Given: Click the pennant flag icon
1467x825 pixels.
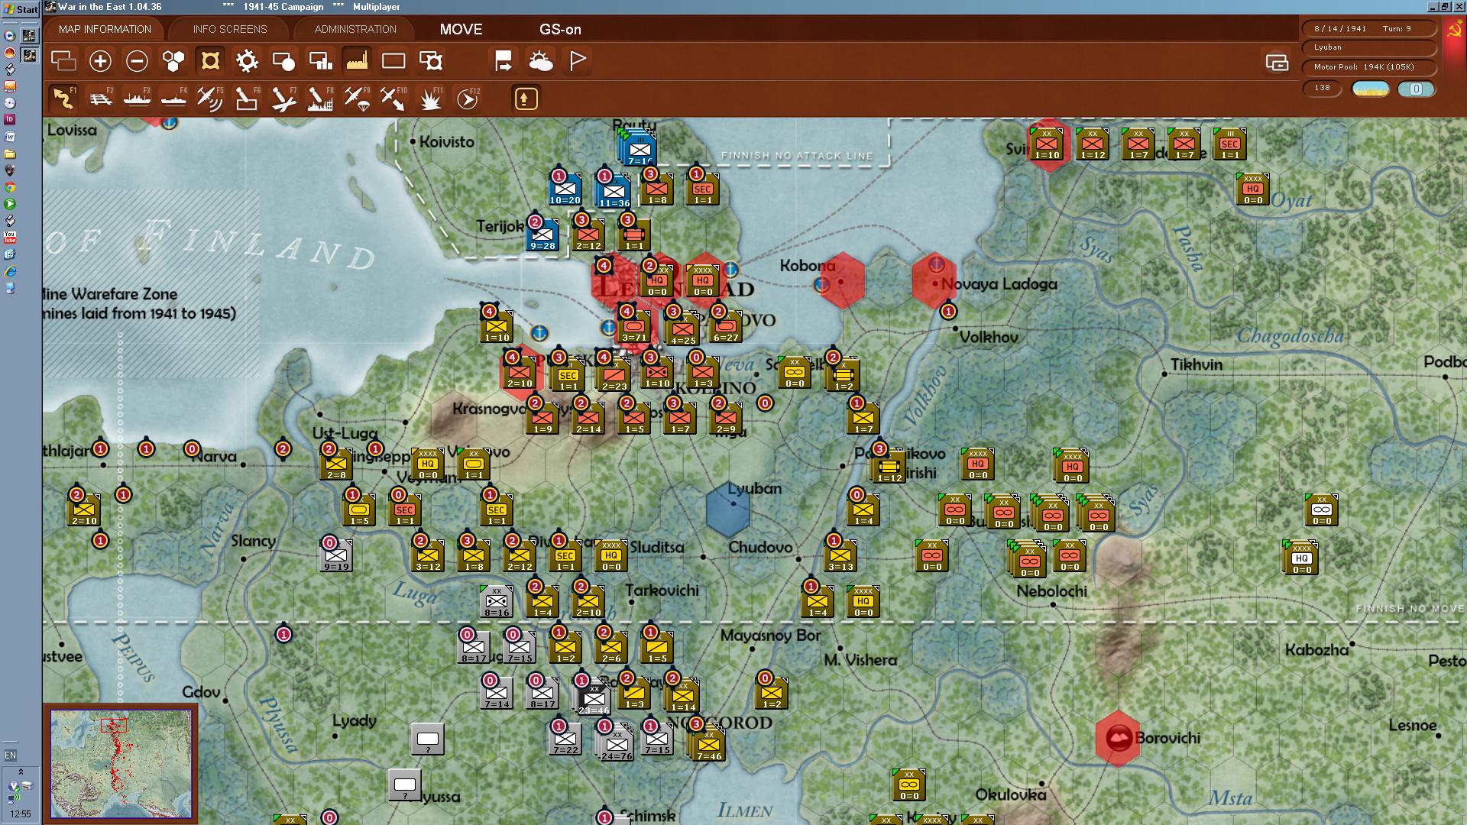Looking at the screenshot, I should [x=577, y=61].
